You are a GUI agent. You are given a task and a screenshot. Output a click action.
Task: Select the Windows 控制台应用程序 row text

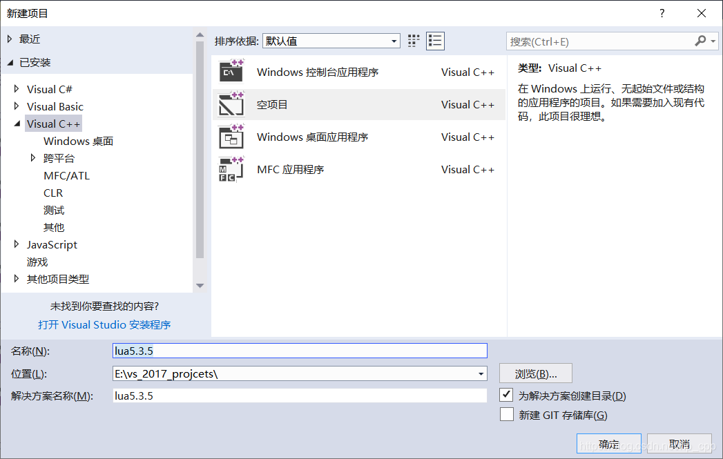pyautogui.click(x=318, y=72)
